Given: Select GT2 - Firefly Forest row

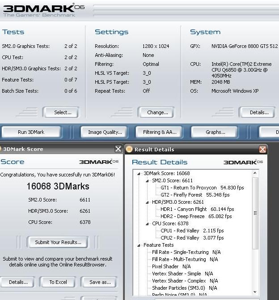Looking at the screenshot, I should (x=195, y=195).
